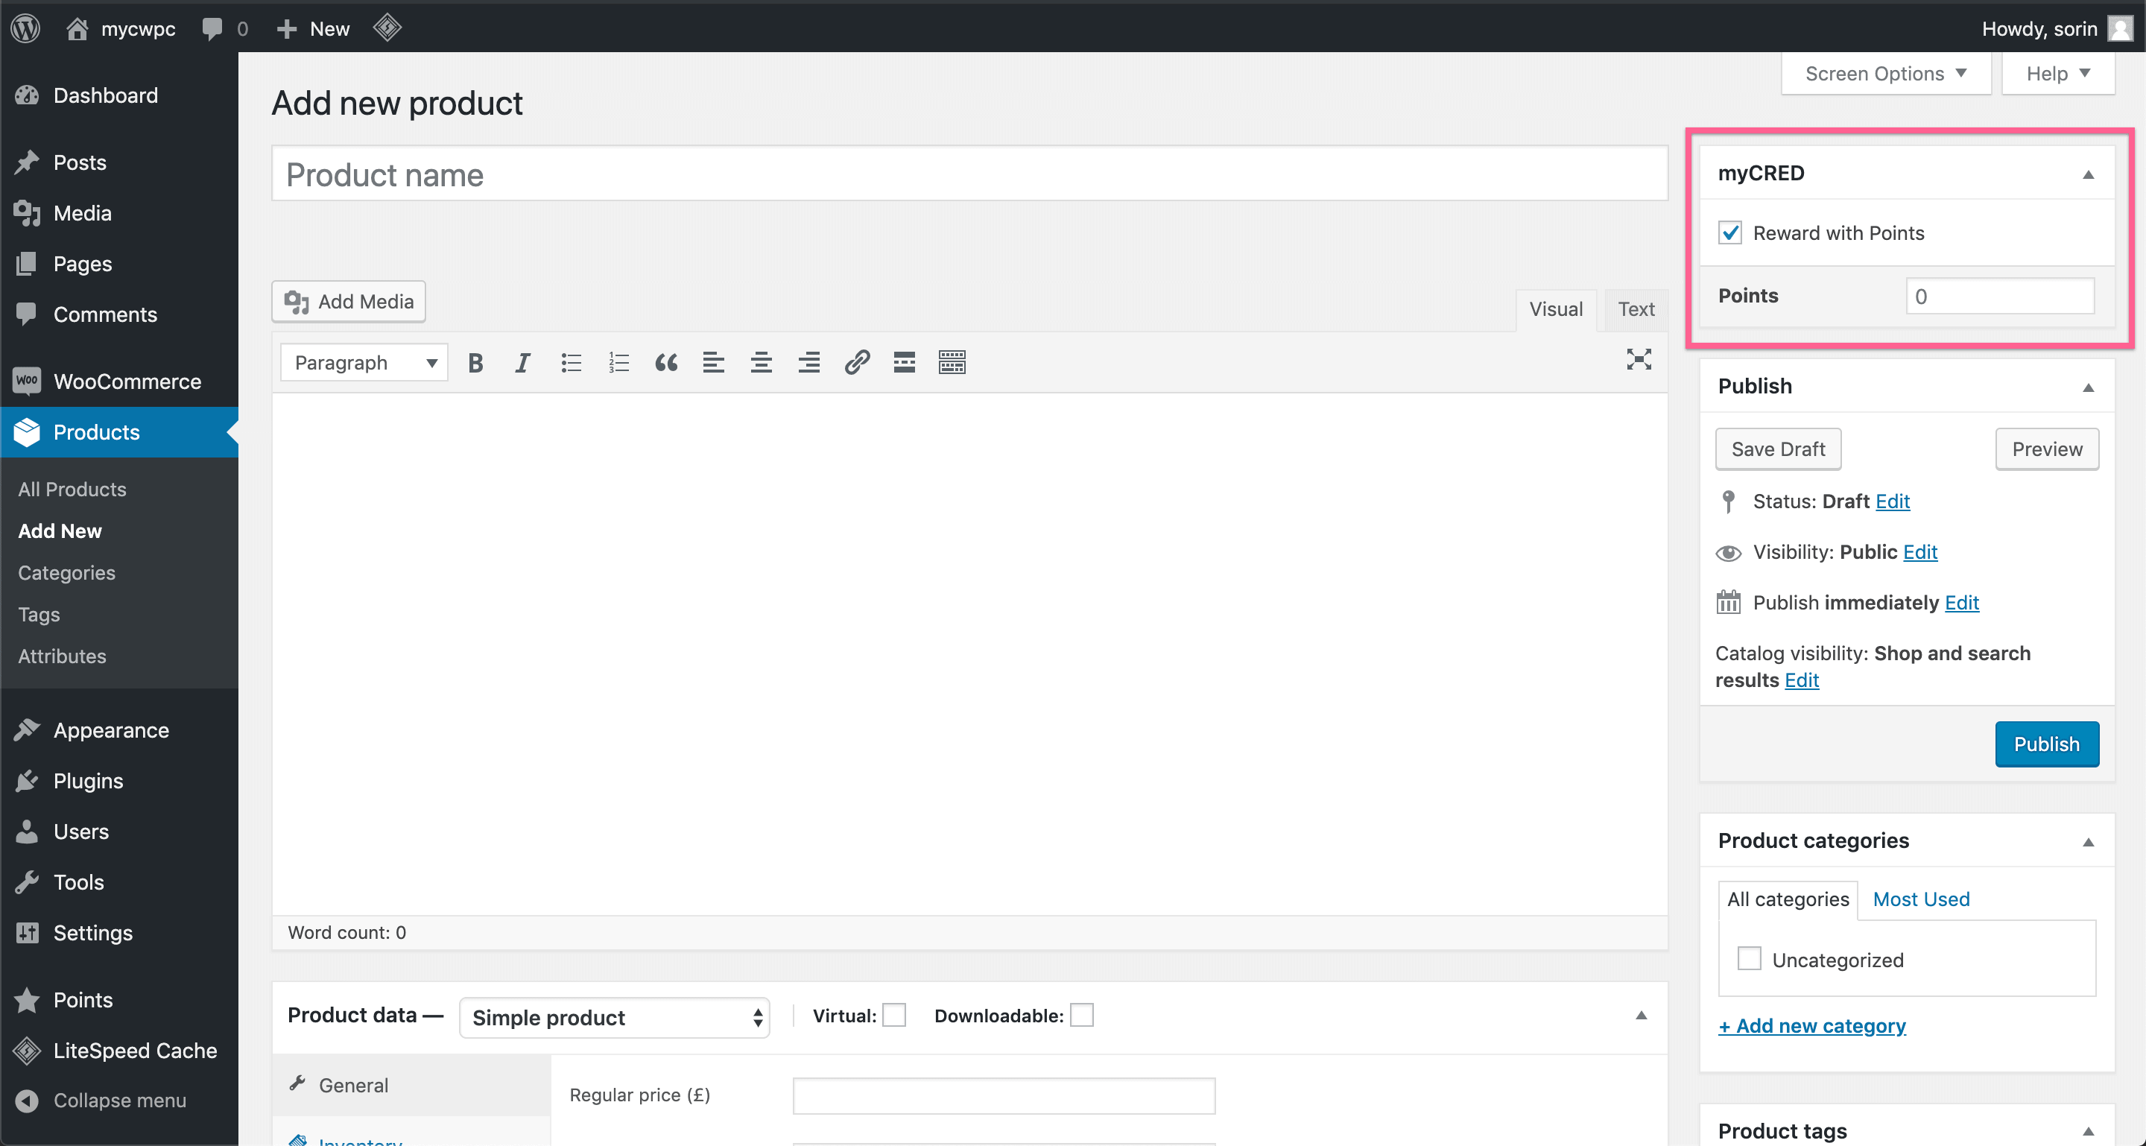Image resolution: width=2146 pixels, height=1146 pixels.
Task: Click Add new category link
Action: click(x=1812, y=1026)
